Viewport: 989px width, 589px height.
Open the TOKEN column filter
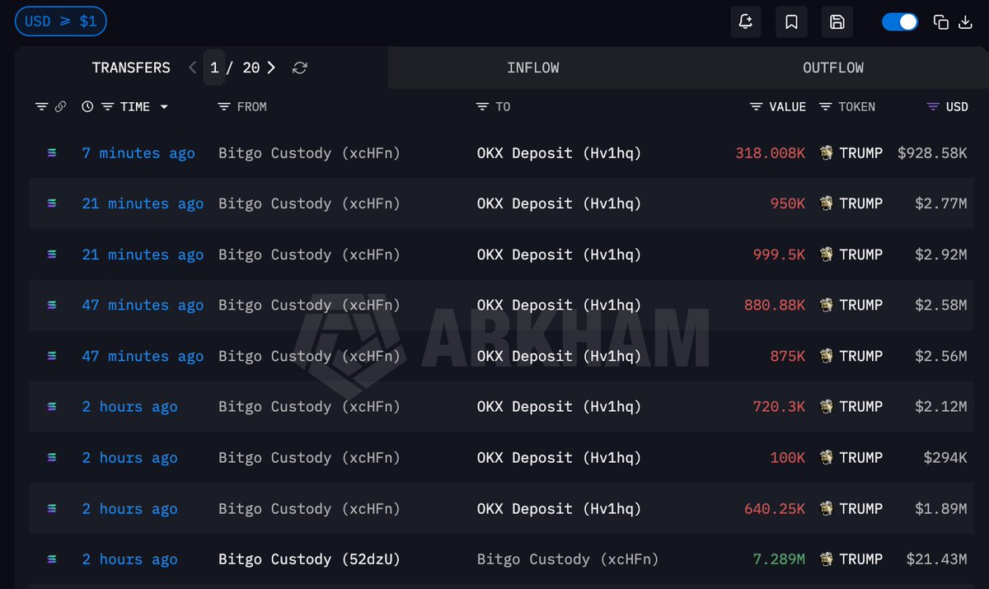tap(825, 107)
